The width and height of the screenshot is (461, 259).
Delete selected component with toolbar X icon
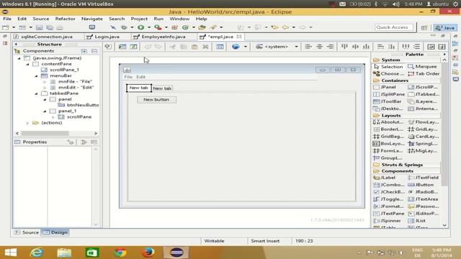tap(205, 47)
